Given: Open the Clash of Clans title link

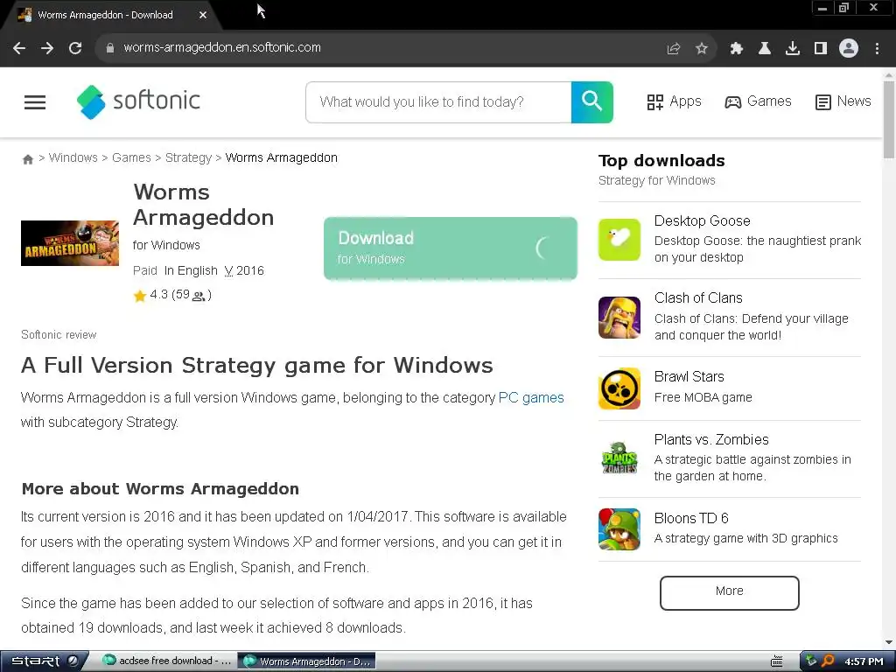Looking at the screenshot, I should click(x=698, y=298).
